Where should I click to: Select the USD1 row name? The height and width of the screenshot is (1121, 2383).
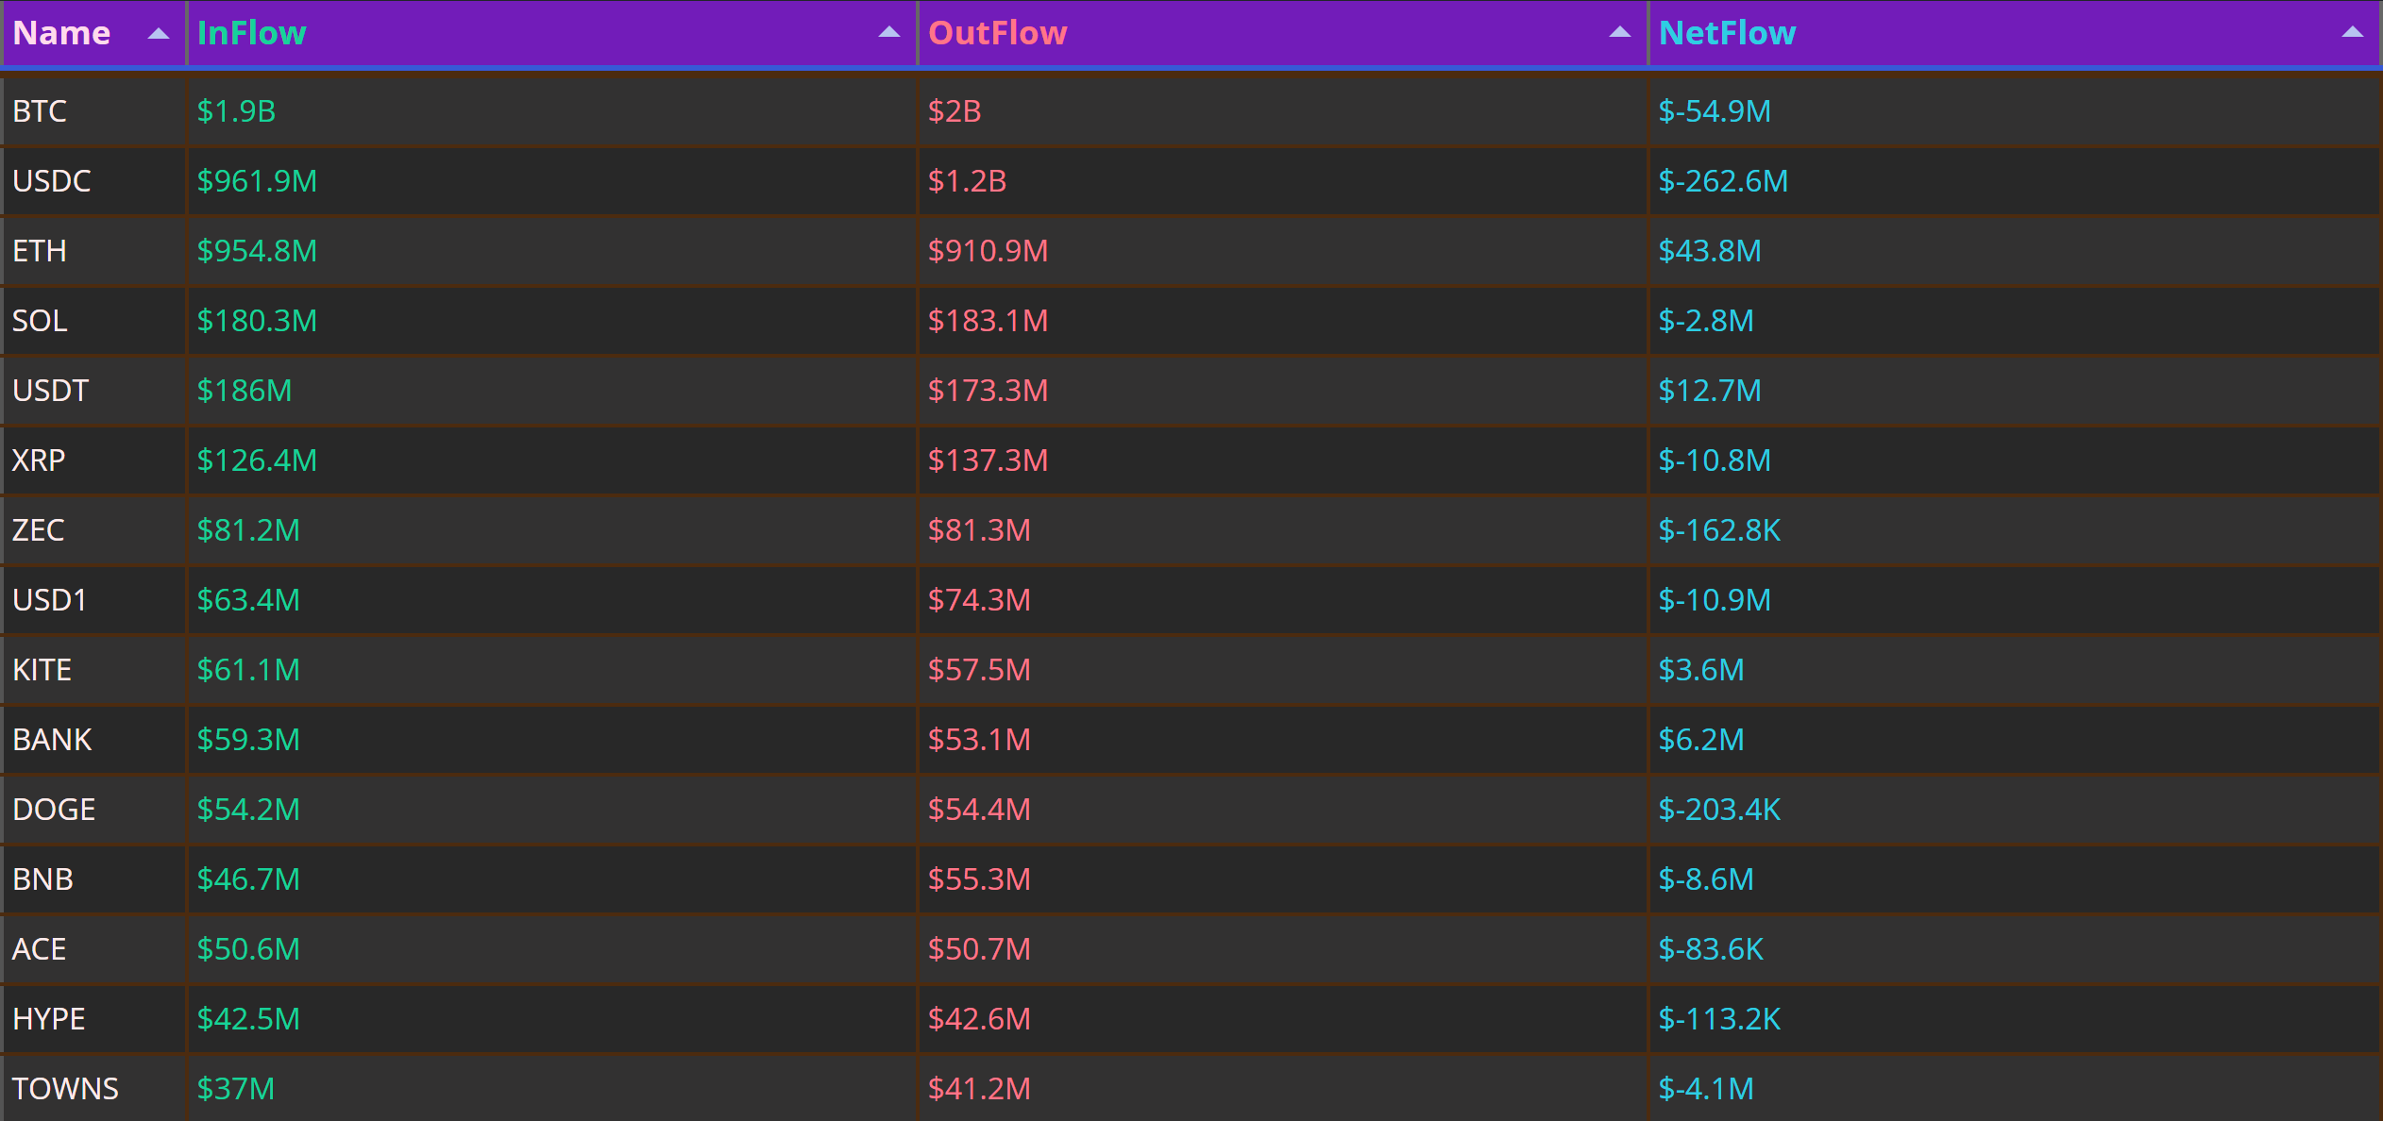[x=50, y=600]
